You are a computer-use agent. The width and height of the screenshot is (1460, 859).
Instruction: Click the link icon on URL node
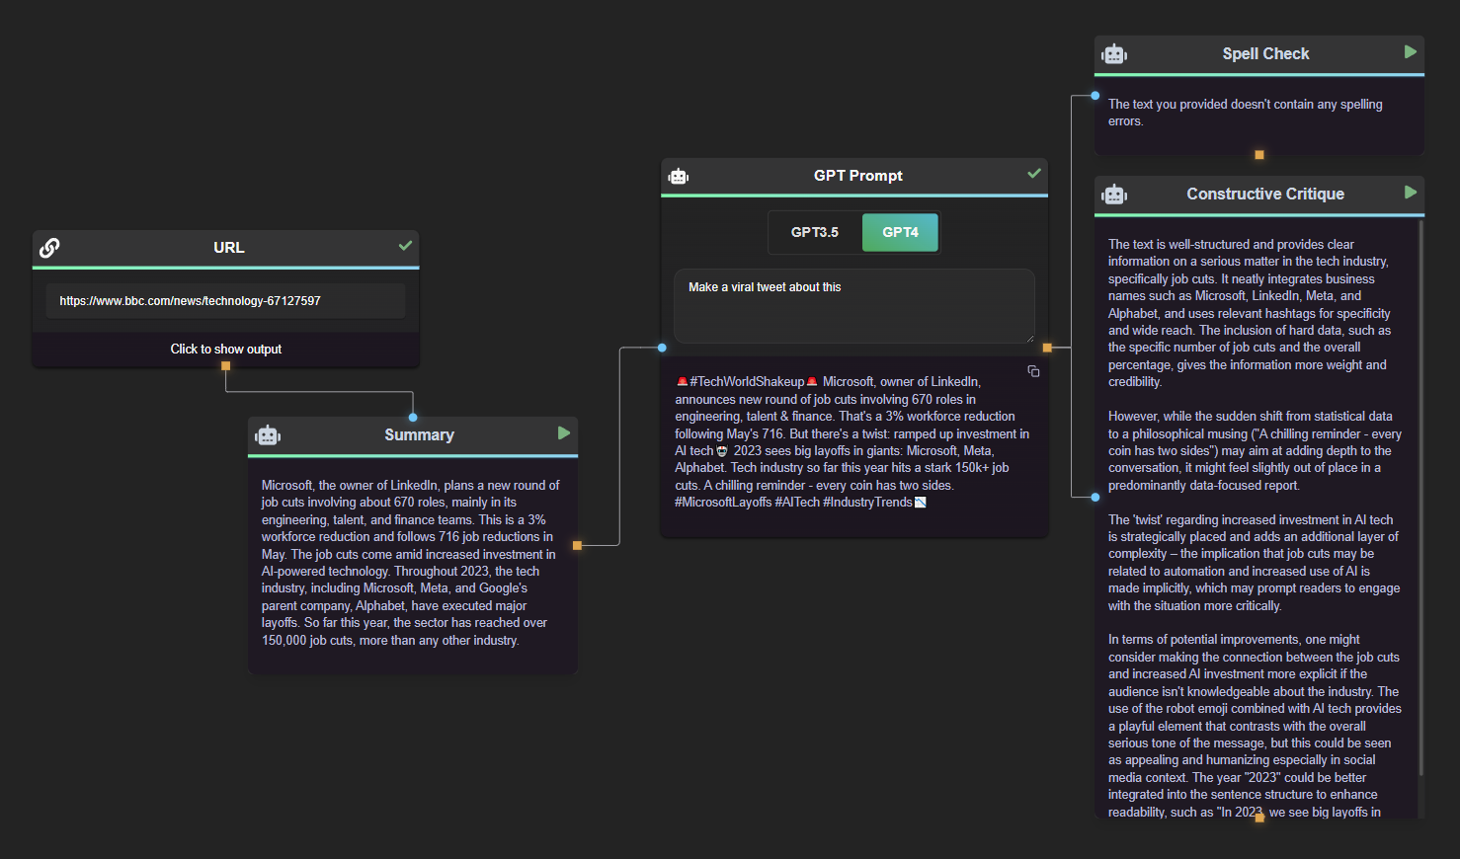(x=49, y=248)
